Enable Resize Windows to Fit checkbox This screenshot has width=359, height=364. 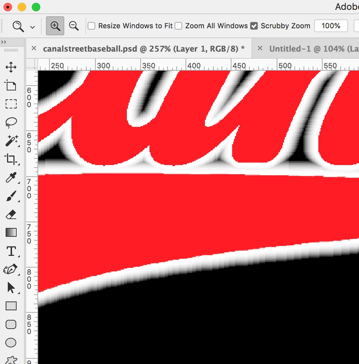[92, 26]
